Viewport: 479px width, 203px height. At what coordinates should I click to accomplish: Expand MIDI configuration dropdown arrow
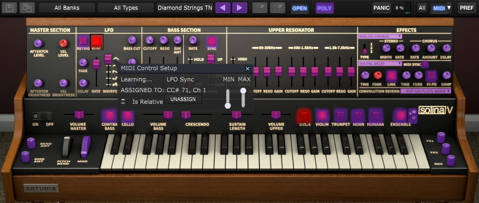tap(449, 7)
